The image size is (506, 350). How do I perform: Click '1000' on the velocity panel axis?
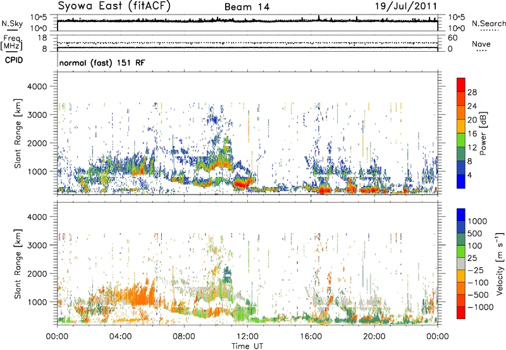37,302
